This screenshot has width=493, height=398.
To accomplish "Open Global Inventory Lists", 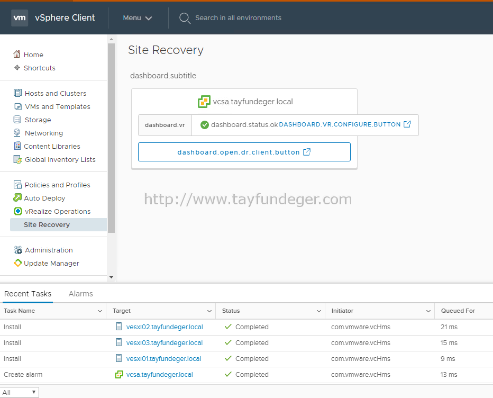I will [60, 159].
